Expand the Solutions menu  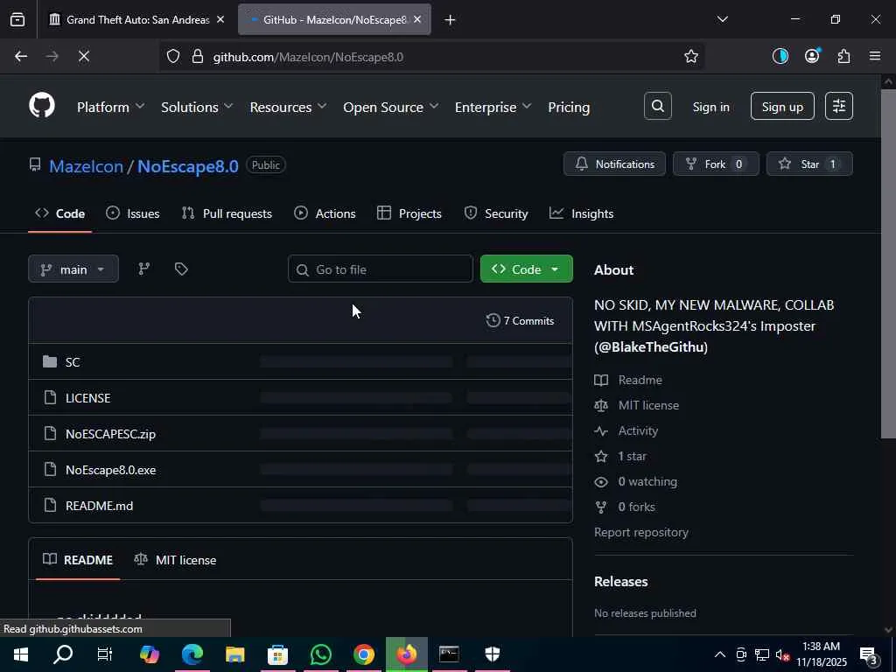click(x=197, y=107)
